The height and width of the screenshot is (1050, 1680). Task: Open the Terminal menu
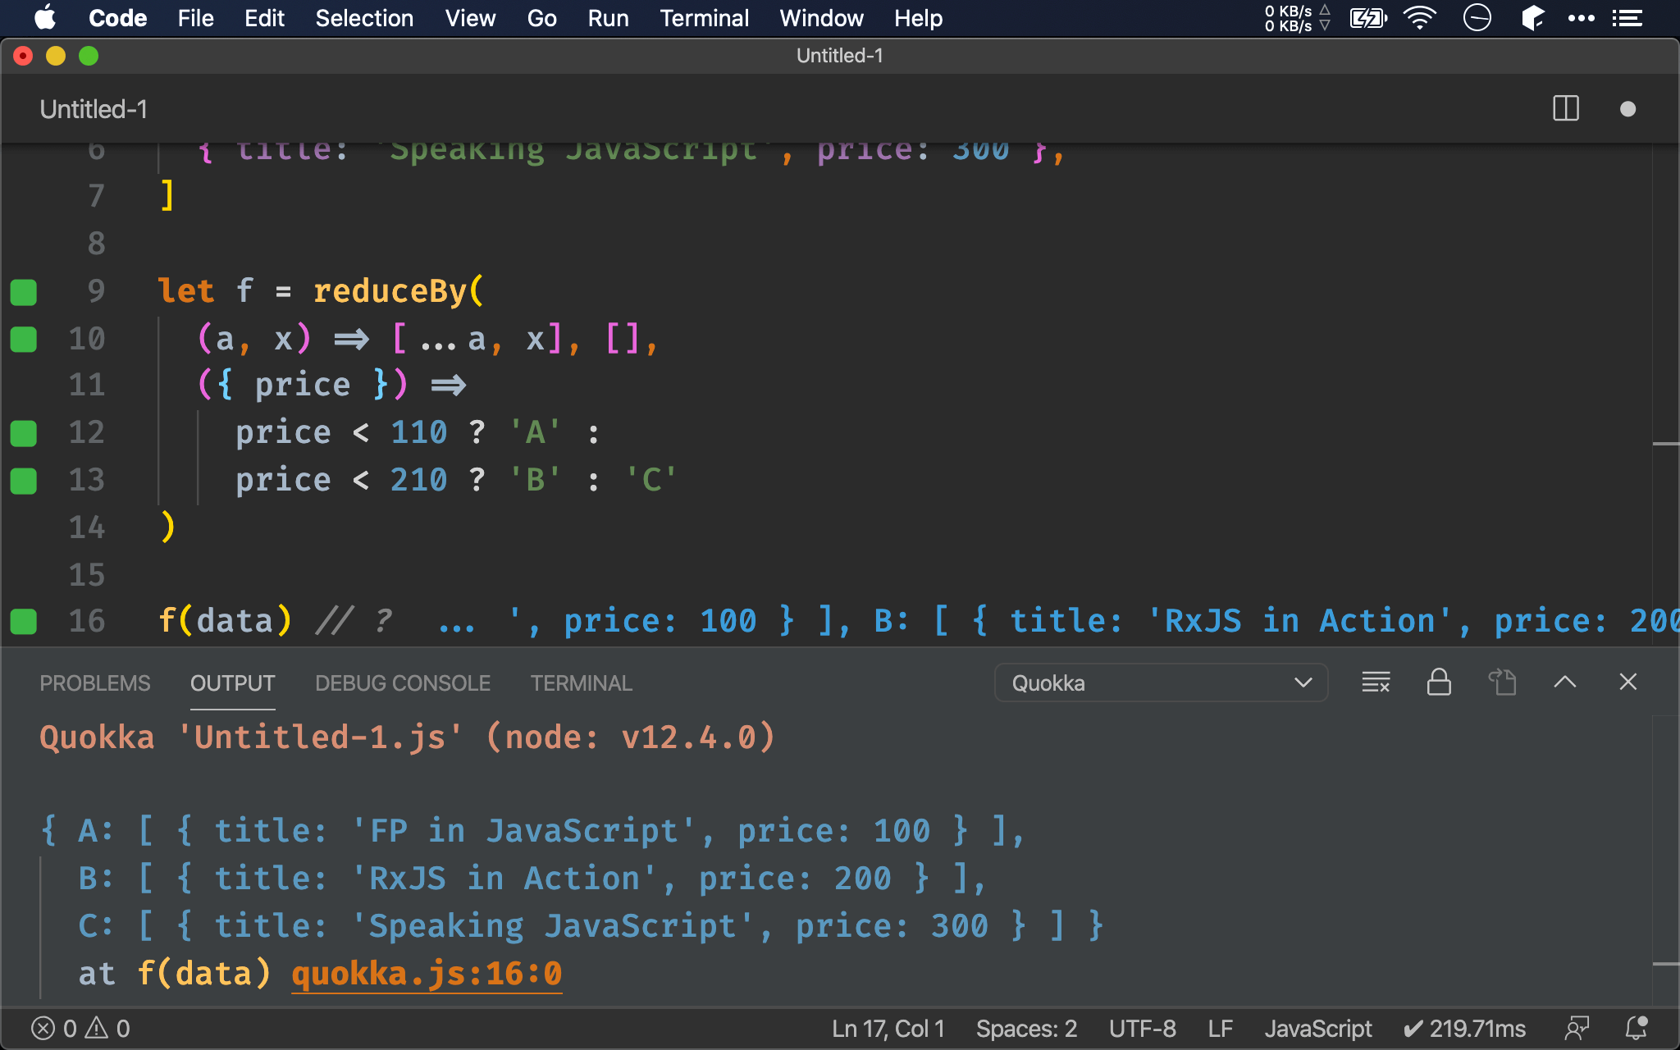coord(704,18)
